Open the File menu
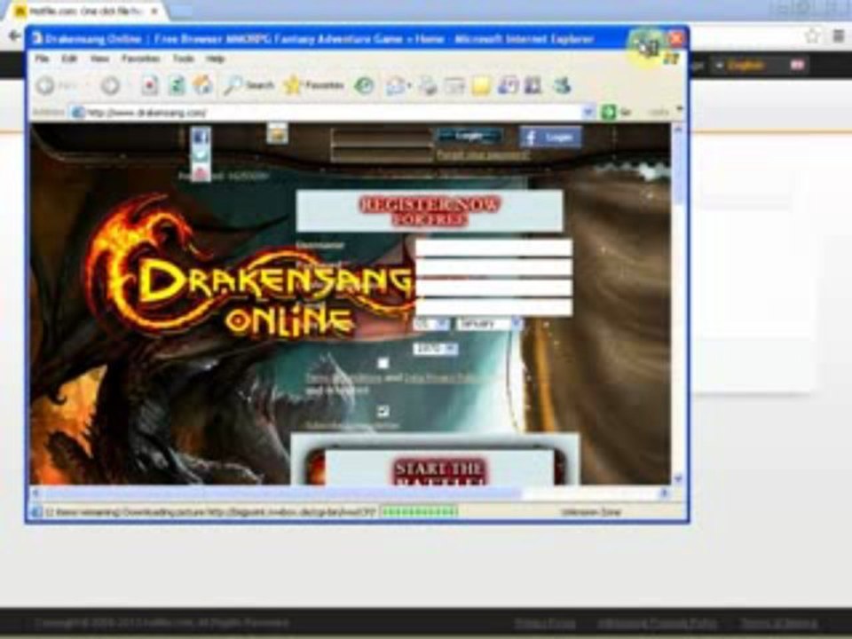This screenshot has height=639, width=852. (x=42, y=59)
